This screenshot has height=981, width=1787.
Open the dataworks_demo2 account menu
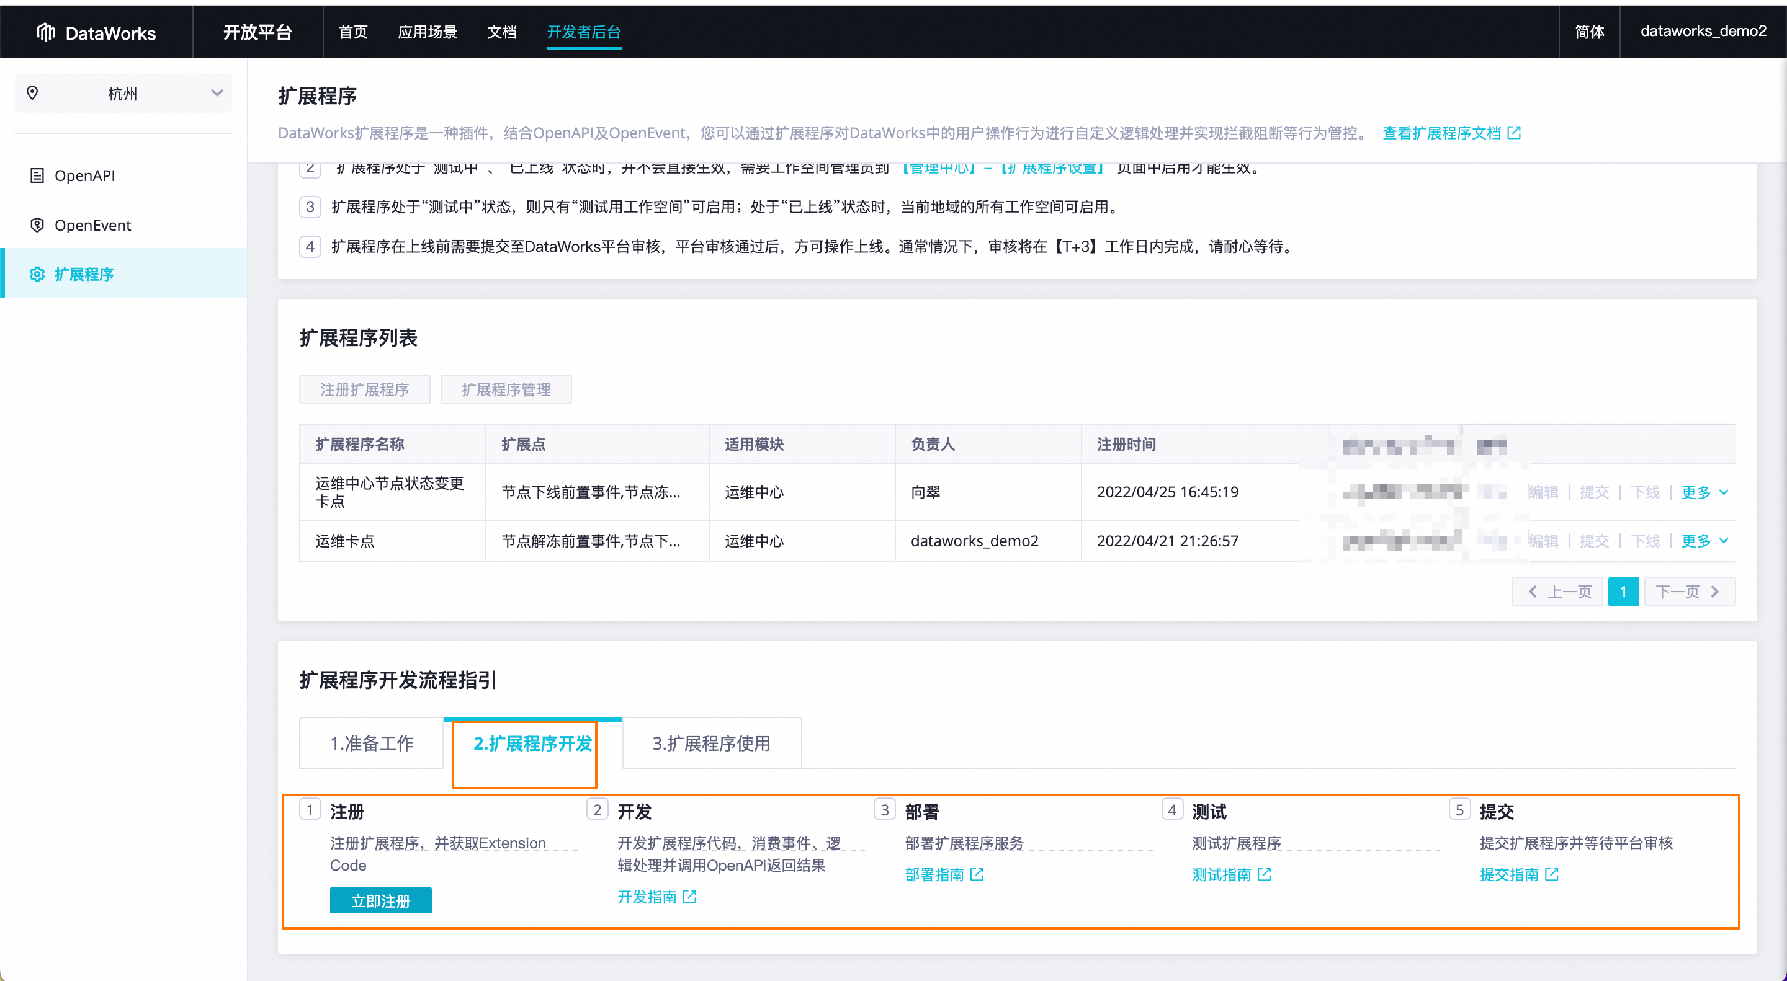[1703, 31]
